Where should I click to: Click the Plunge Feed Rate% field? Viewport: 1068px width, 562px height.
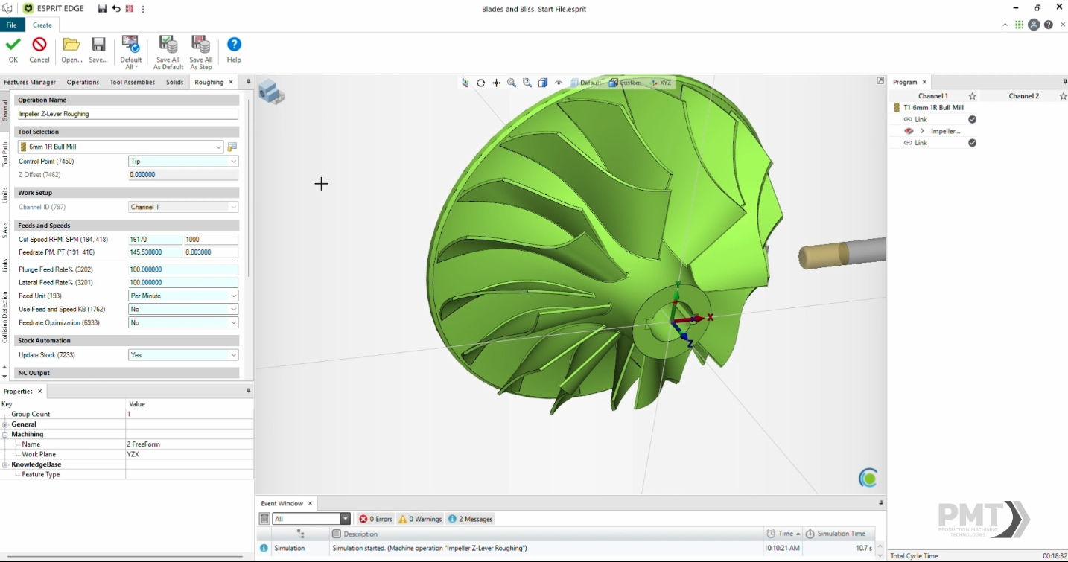(183, 269)
